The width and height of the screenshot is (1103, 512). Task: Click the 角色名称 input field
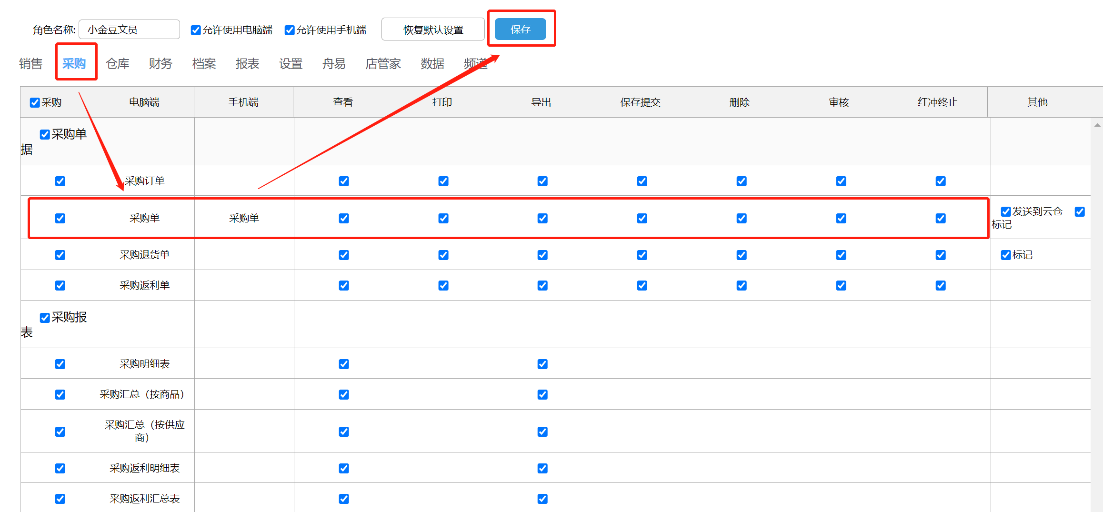click(x=129, y=30)
